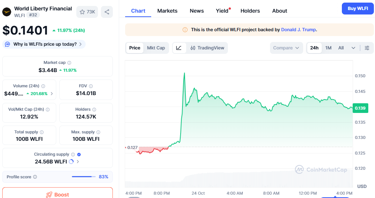Toggle chart to TradingView mode

pos(207,48)
